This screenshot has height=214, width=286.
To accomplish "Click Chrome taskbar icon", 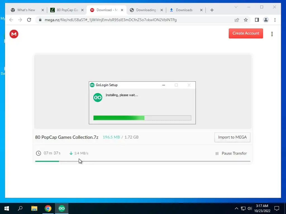I will pos(48,208).
